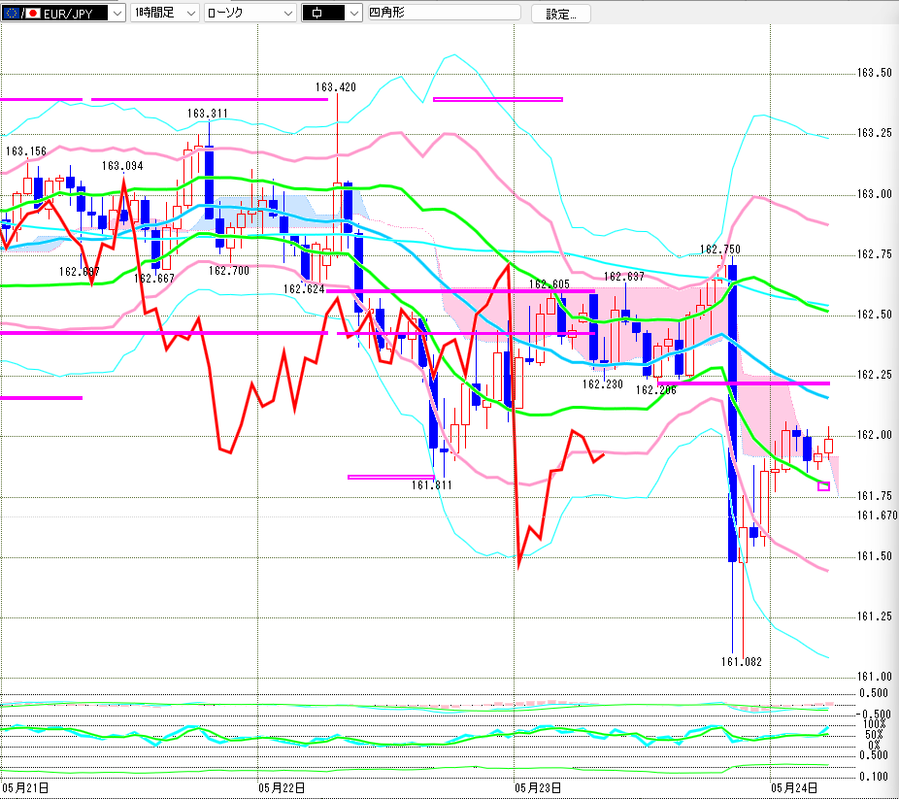This screenshot has width=899, height=799.
Task: Select the small magenta rectangle near 161.75
Action: click(823, 486)
